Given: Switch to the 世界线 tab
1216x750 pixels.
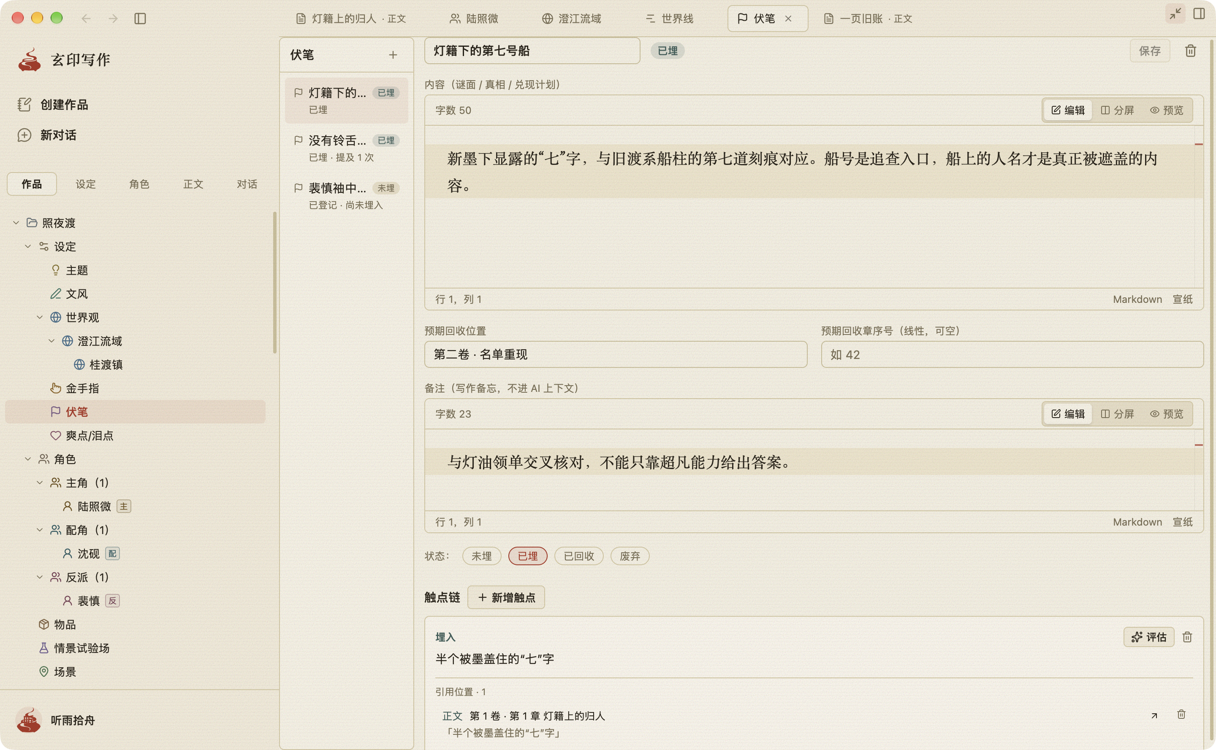Looking at the screenshot, I should 669,19.
